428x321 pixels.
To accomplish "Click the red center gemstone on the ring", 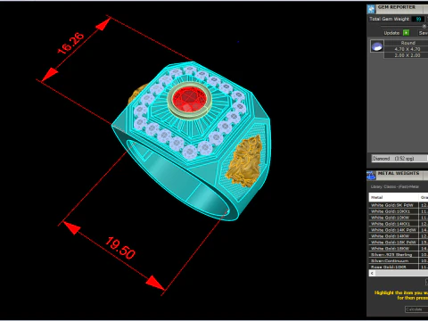I will (x=190, y=99).
